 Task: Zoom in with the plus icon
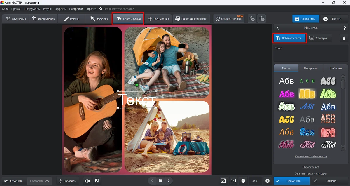[267, 181]
